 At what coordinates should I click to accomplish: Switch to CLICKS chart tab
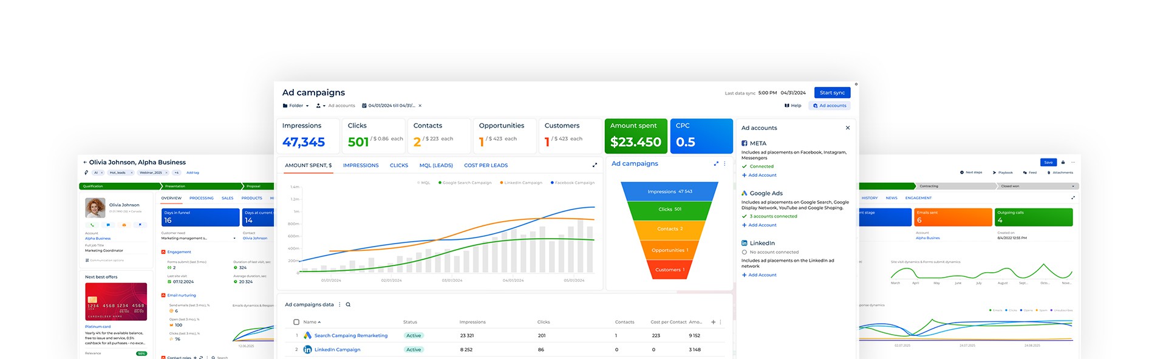(x=399, y=165)
